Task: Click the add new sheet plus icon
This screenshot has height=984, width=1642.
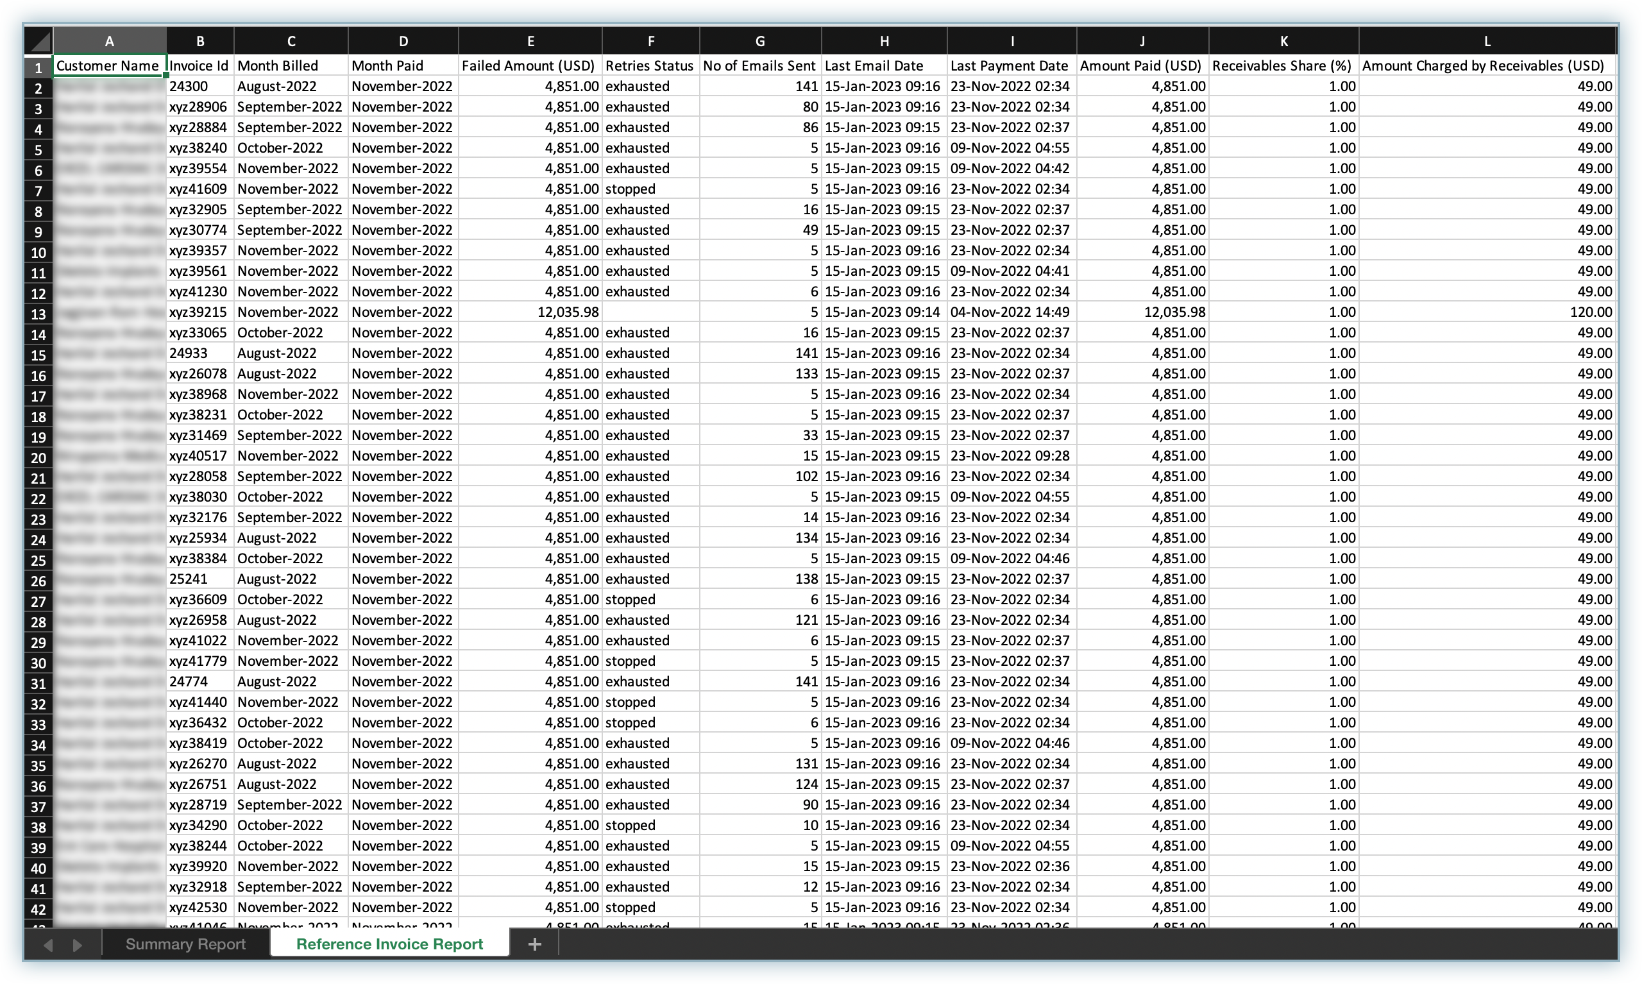Action: click(534, 944)
